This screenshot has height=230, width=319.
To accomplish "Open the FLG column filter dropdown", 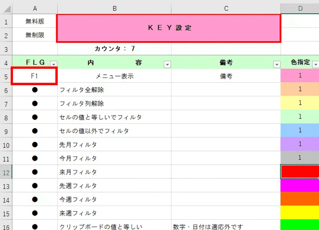I will (x=54, y=64).
